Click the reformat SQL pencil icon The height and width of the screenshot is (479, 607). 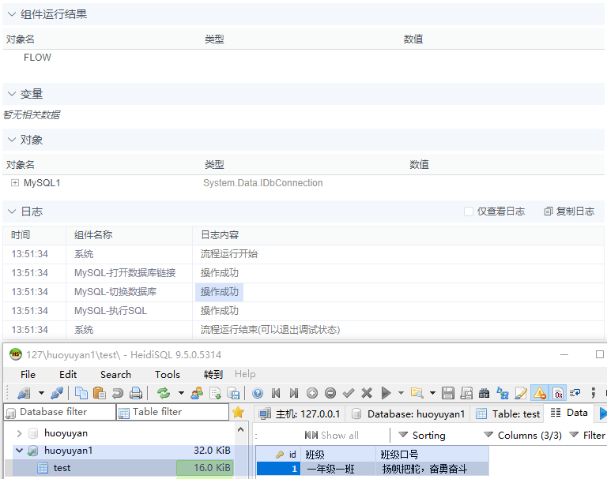click(521, 393)
